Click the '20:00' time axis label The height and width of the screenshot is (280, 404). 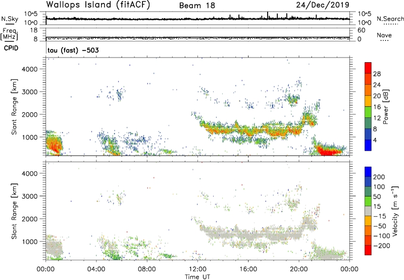tap(298, 269)
